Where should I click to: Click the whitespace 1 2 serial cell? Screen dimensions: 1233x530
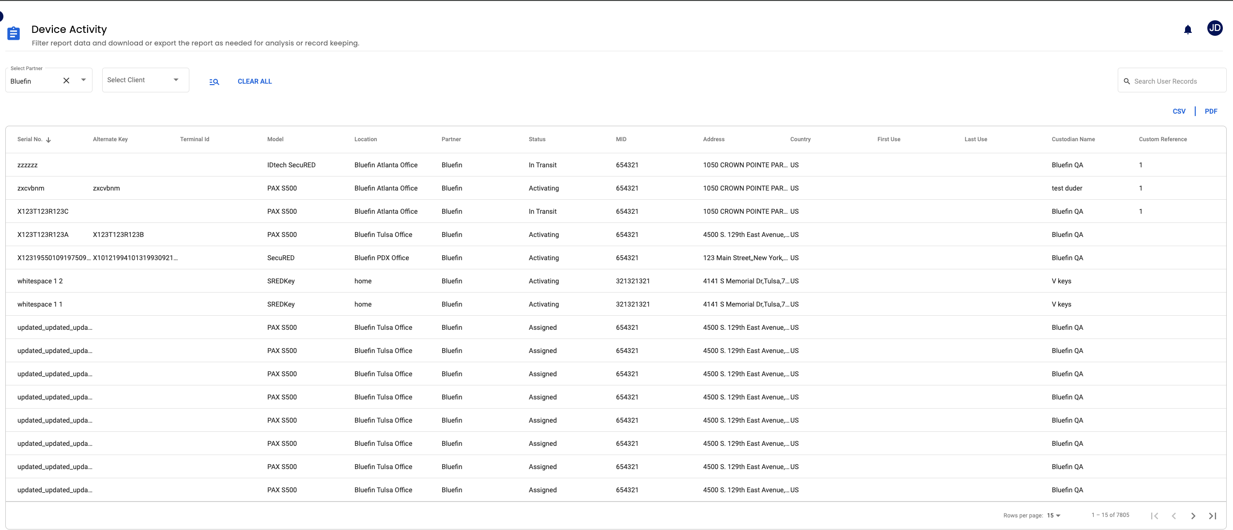[x=40, y=281]
